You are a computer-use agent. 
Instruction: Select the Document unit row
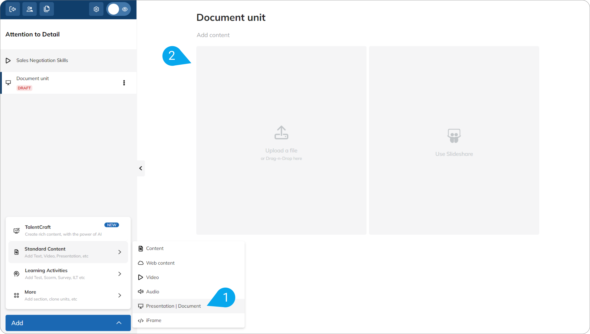[68, 83]
